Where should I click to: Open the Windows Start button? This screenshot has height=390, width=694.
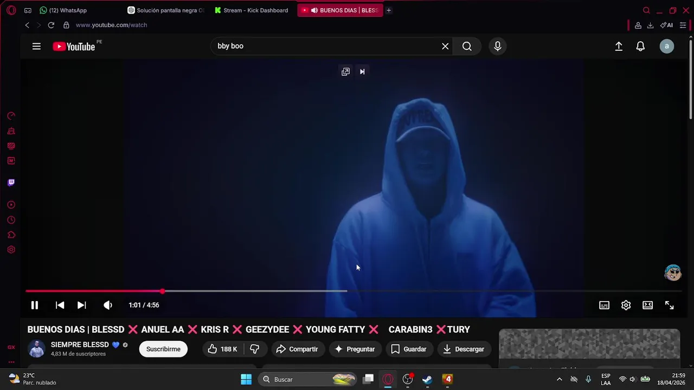coord(246,379)
